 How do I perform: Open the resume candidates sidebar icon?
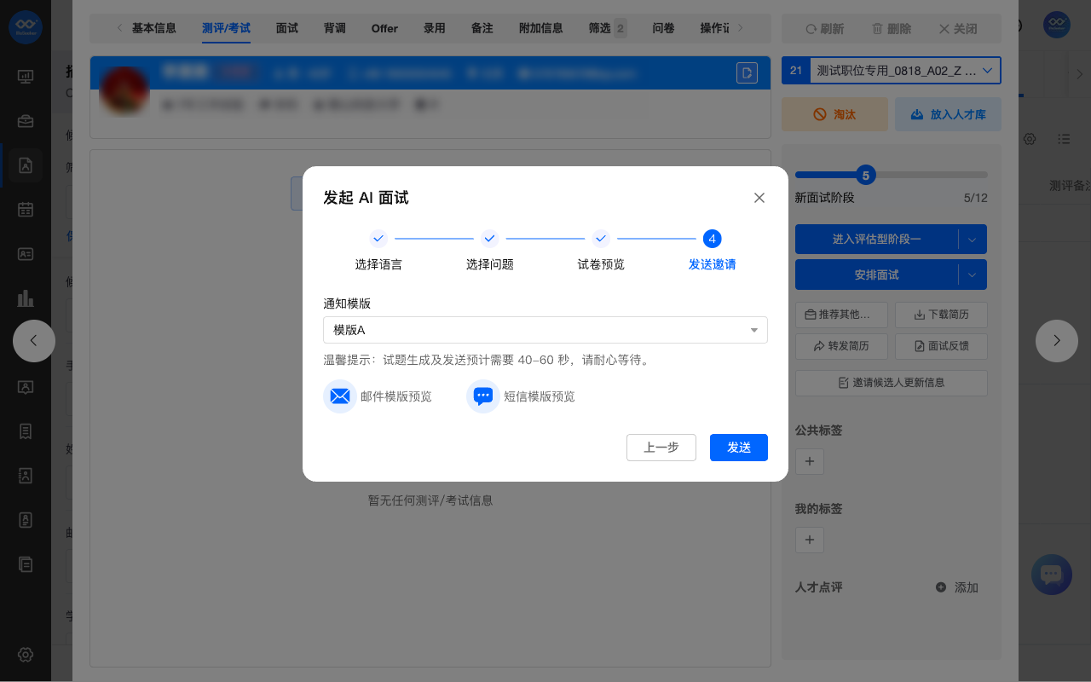[x=26, y=165]
